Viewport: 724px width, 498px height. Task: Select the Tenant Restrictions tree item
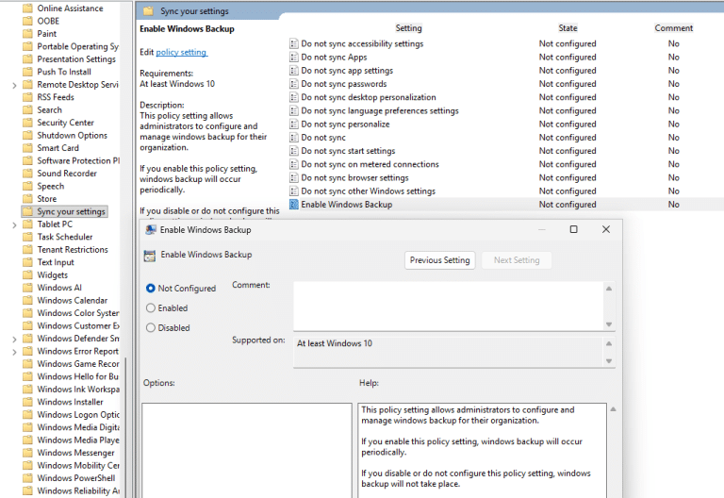click(x=73, y=249)
